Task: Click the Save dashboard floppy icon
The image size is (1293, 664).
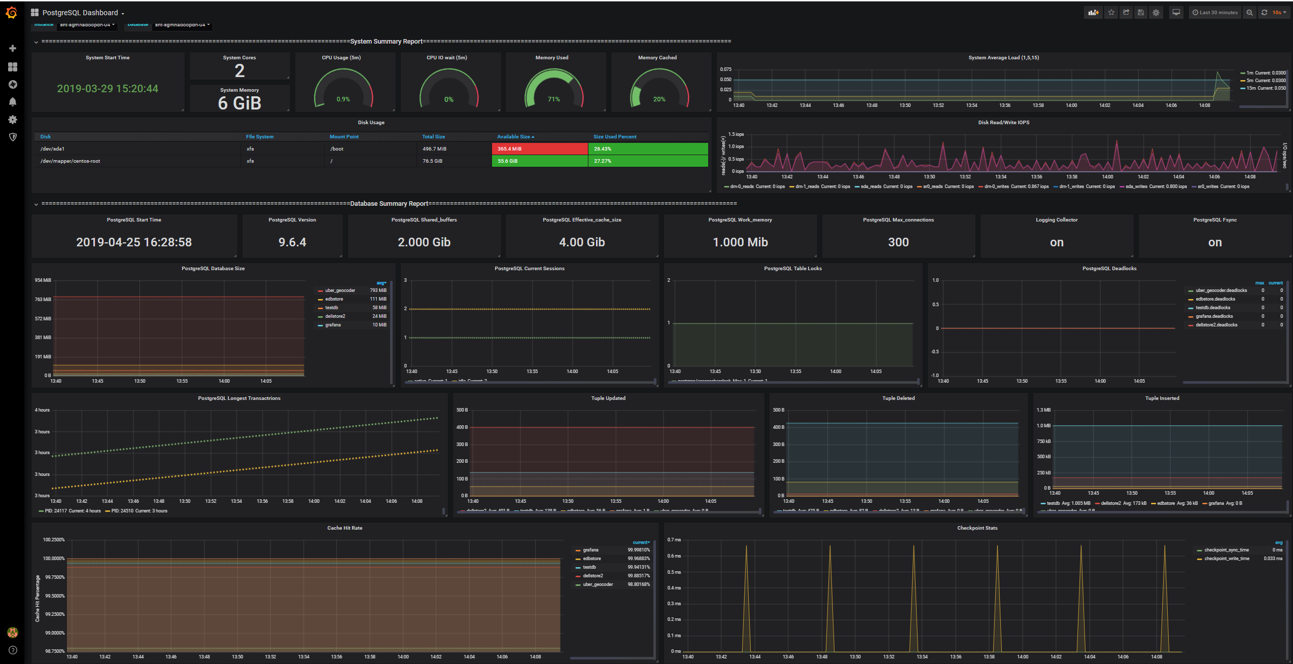Action: click(x=1140, y=13)
